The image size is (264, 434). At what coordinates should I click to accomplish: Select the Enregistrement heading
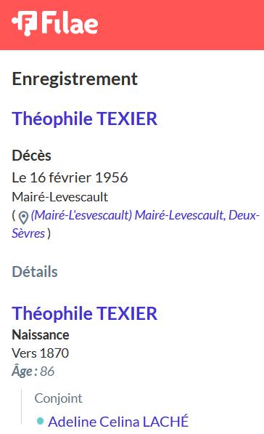[x=75, y=79]
